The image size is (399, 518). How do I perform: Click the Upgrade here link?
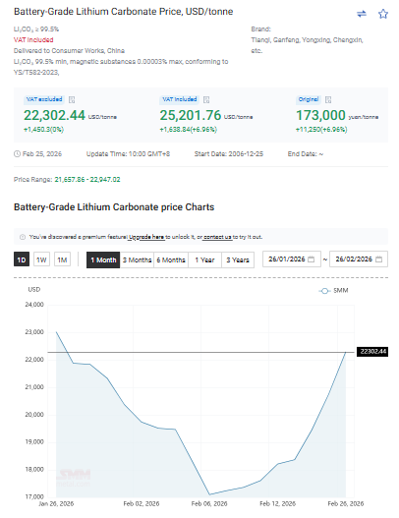tap(146, 237)
